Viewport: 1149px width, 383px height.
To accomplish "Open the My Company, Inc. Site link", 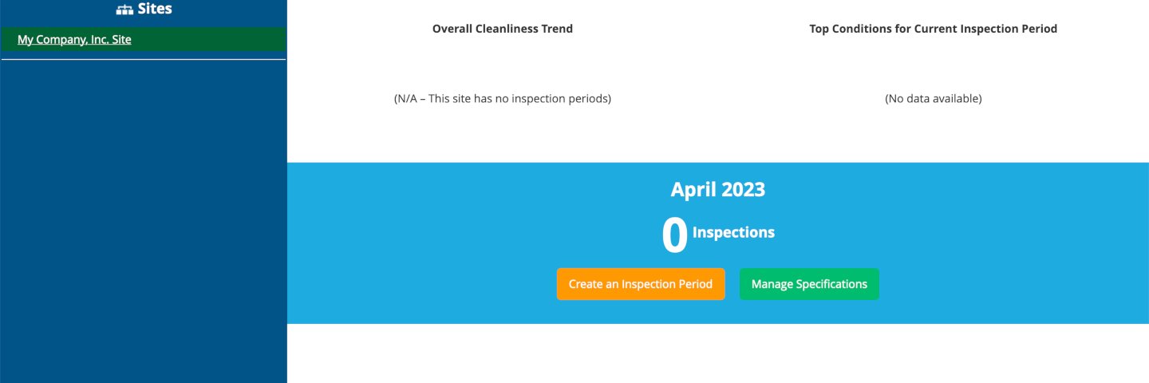I will [x=74, y=39].
